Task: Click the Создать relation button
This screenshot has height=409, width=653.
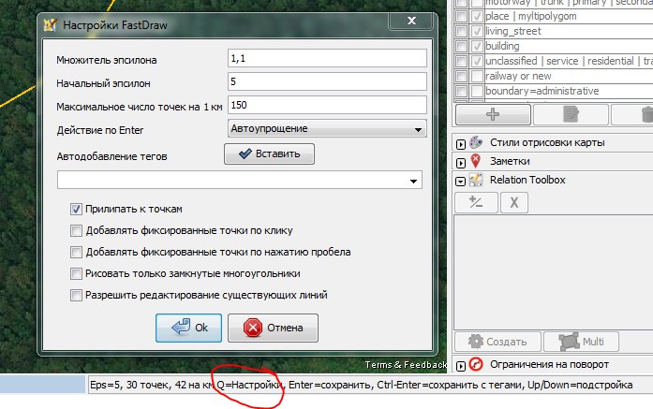Action: pyautogui.click(x=498, y=342)
